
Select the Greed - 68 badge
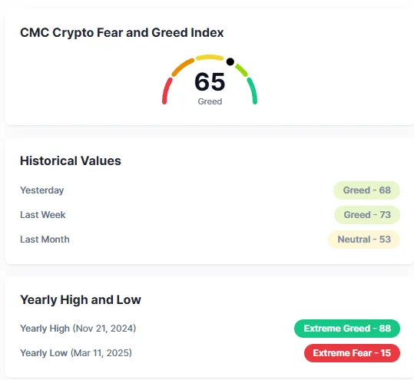tap(366, 190)
